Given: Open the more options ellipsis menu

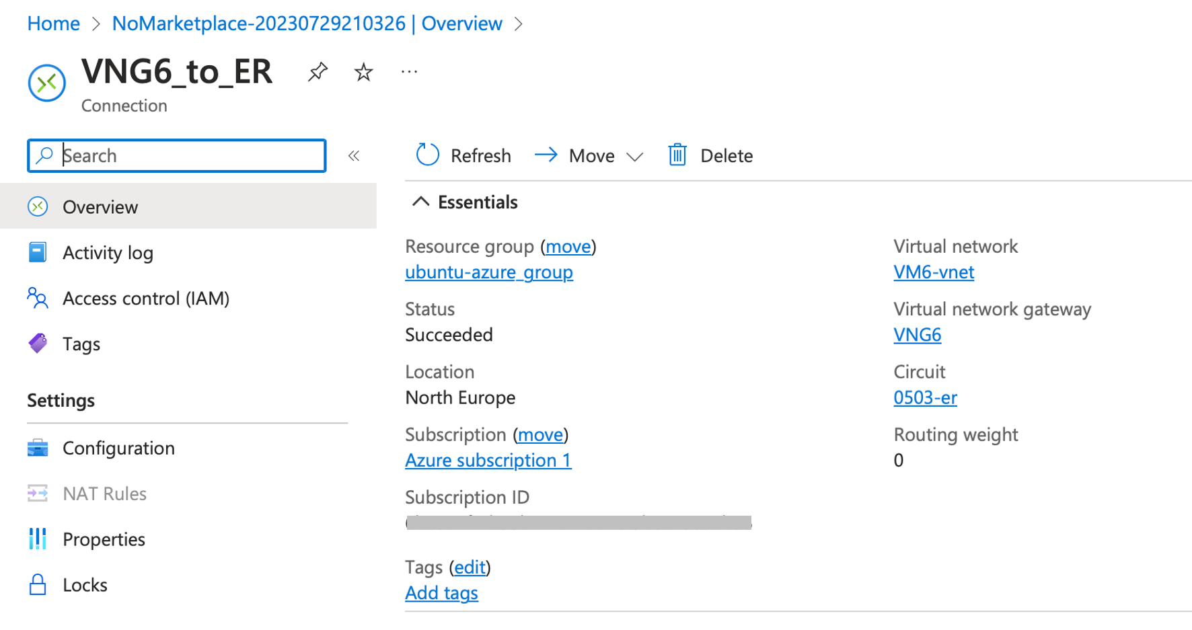Looking at the screenshot, I should [409, 71].
